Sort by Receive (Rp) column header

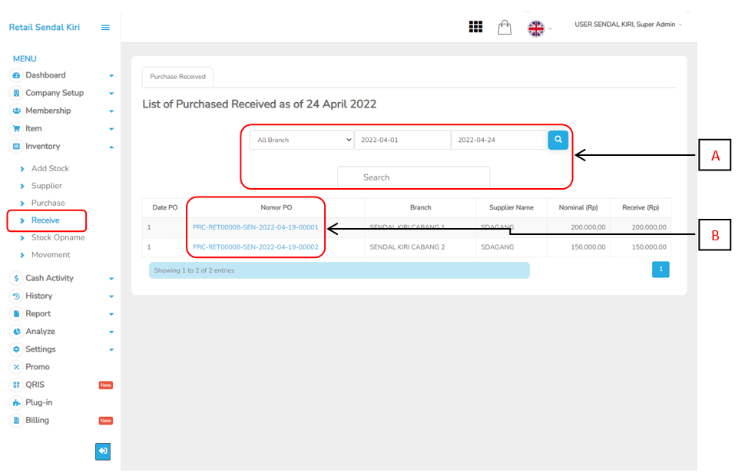click(641, 207)
